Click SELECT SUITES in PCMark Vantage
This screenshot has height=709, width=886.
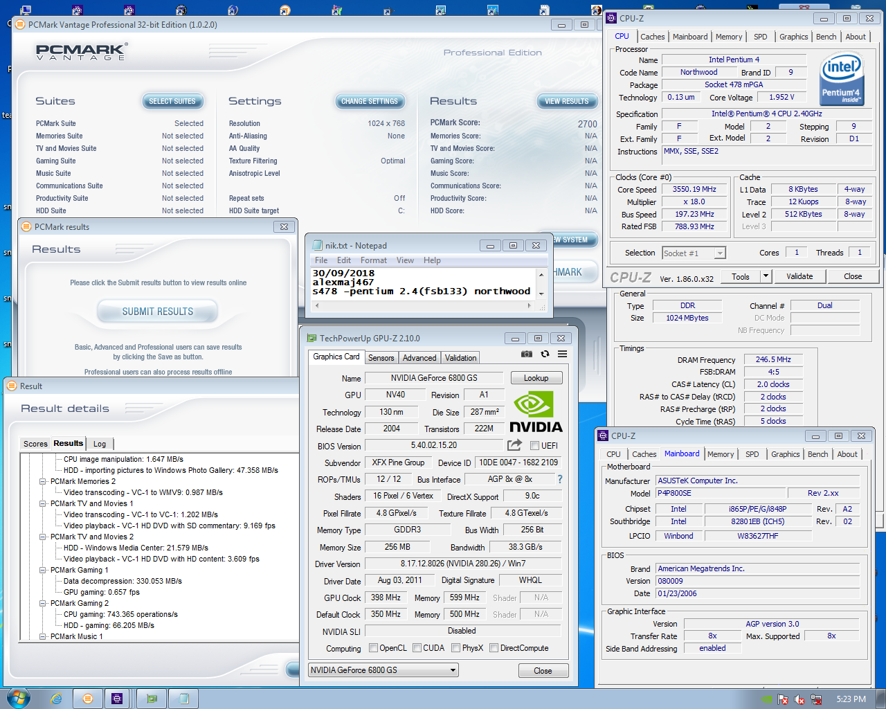coord(172,101)
